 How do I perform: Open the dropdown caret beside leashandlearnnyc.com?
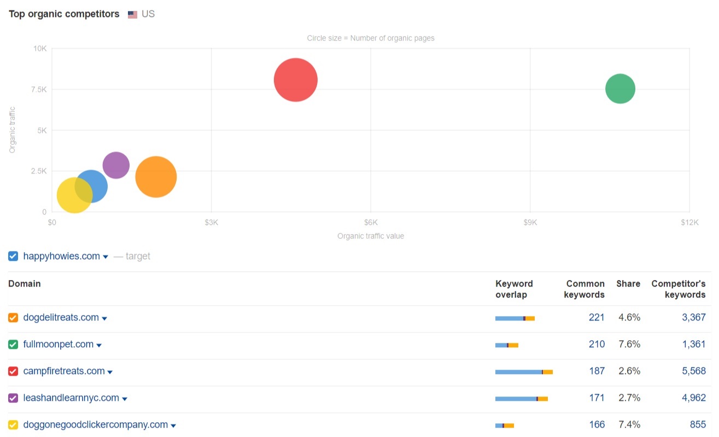point(125,399)
